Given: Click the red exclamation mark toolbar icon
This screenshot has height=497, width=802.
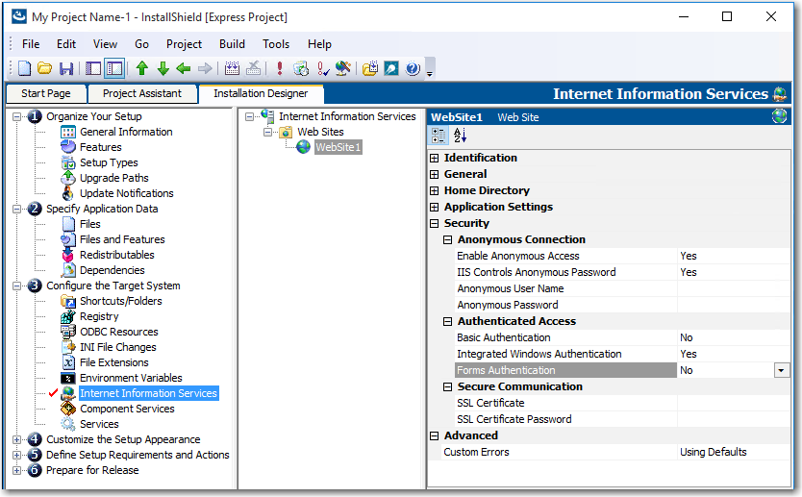Looking at the screenshot, I should [x=280, y=68].
